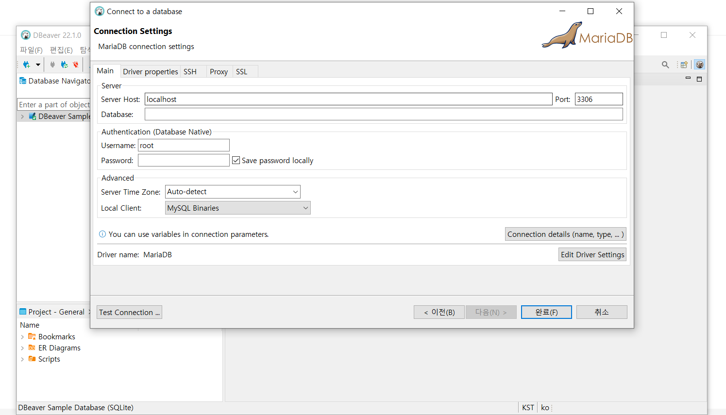Click the Bookmarks folder icon
726x415 pixels.
pos(32,336)
